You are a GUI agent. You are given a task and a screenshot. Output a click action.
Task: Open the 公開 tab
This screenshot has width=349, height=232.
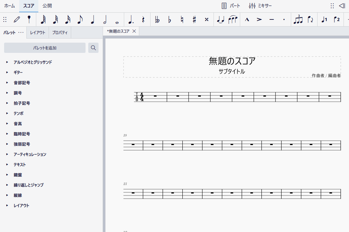[47, 6]
